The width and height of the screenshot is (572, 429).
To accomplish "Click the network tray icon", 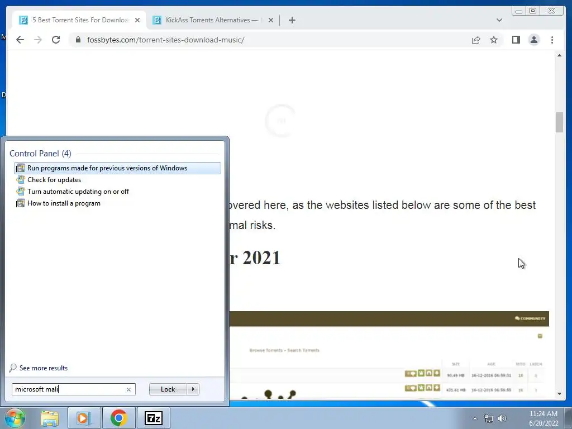I will point(488,418).
